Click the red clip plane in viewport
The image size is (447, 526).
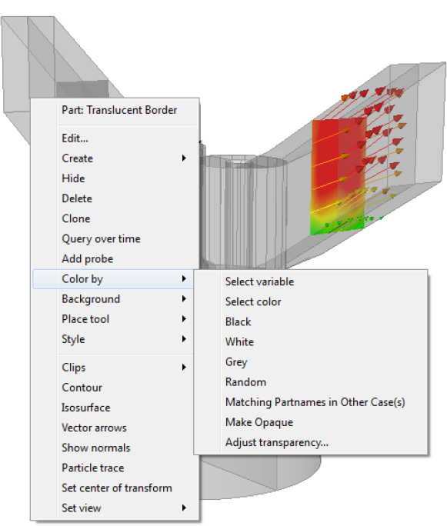[337, 175]
